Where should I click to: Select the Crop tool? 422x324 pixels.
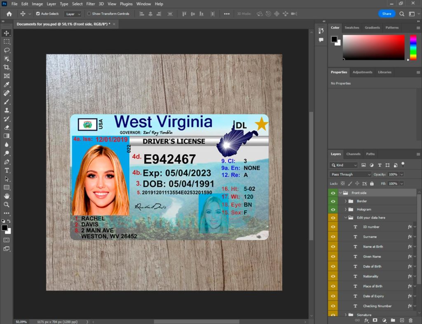click(x=7, y=67)
